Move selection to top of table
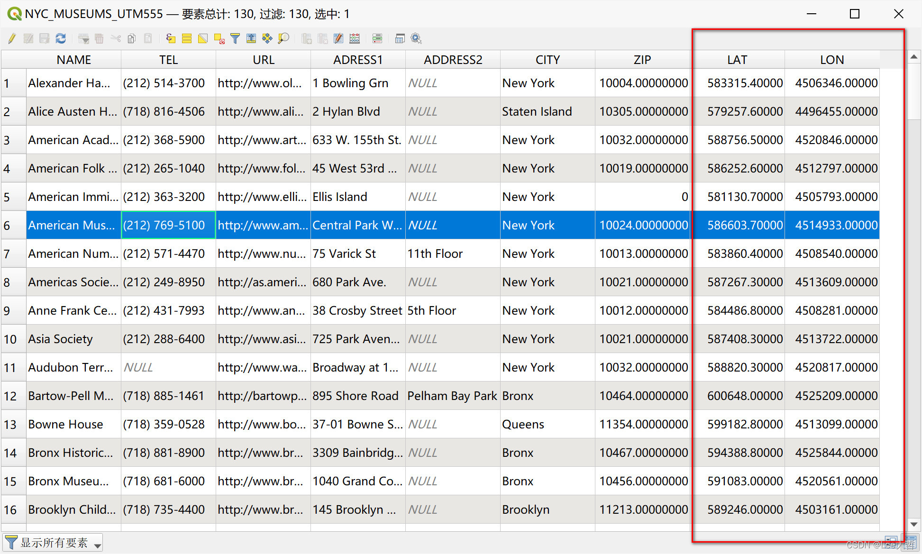This screenshot has width=922, height=554. click(251, 39)
